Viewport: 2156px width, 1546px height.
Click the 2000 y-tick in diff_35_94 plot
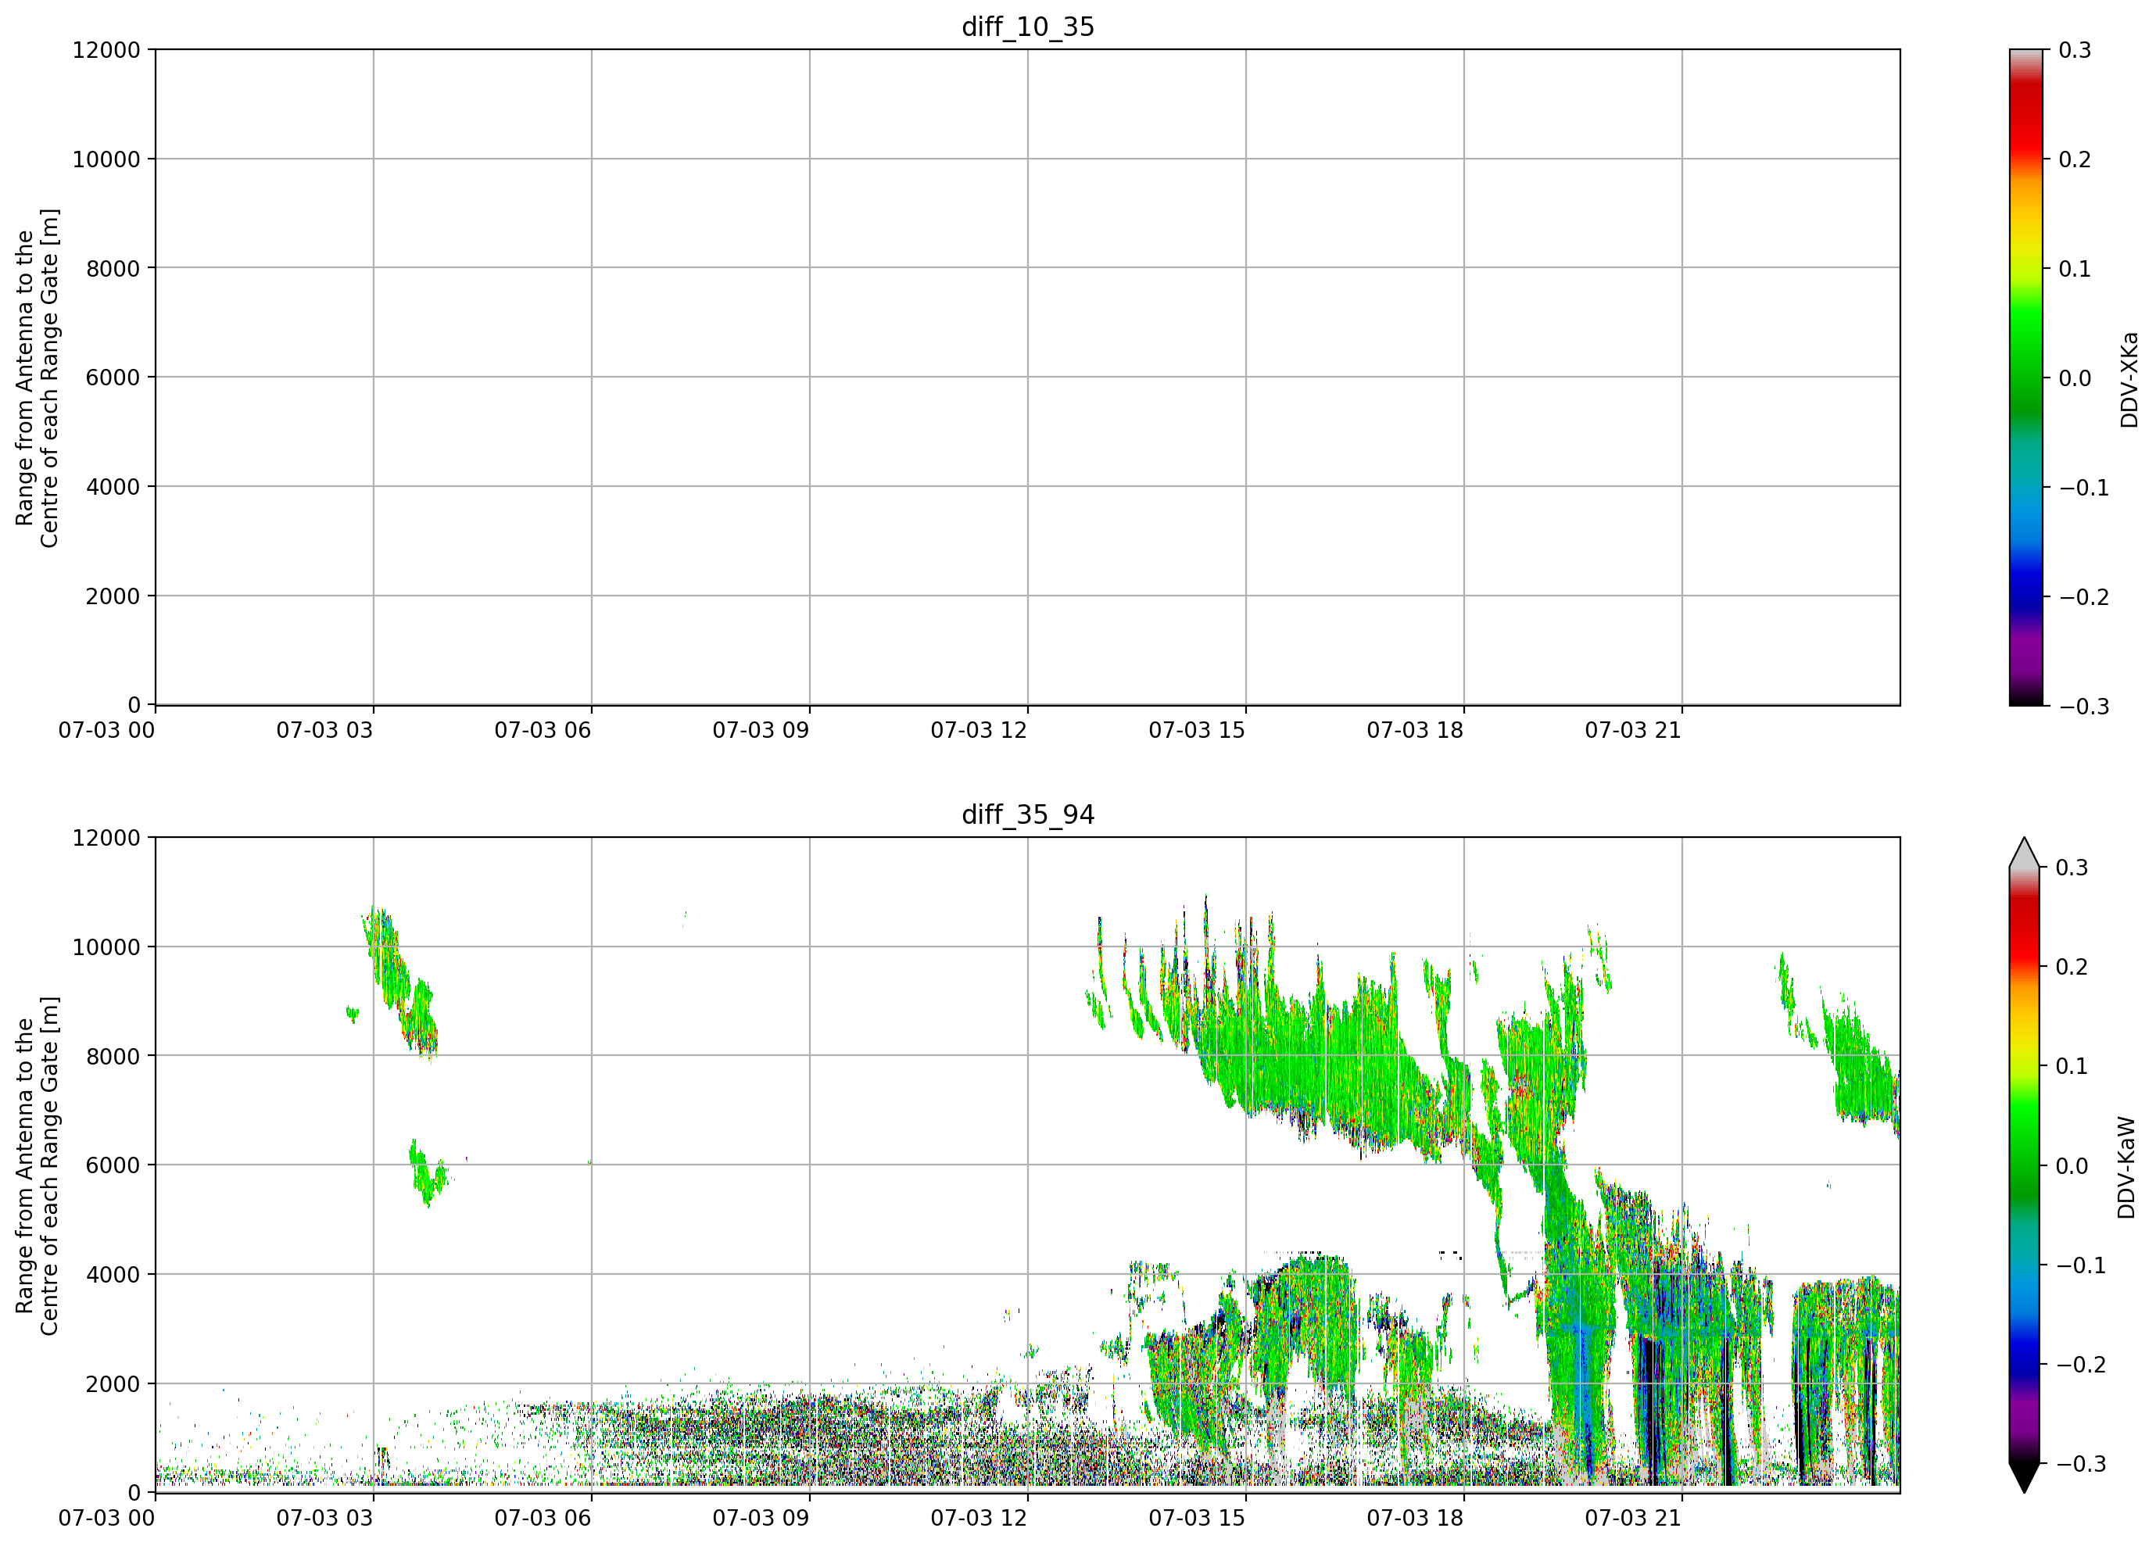(113, 1383)
